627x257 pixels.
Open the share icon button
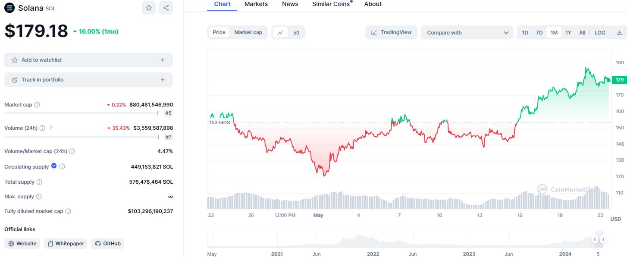point(166,8)
